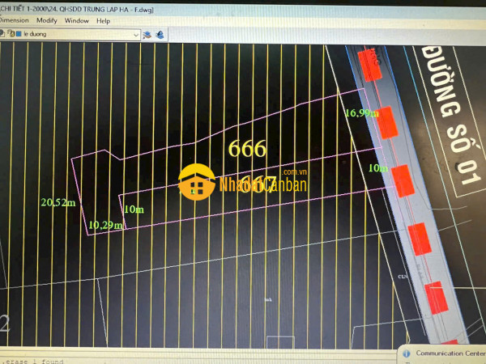Image resolution: width=486 pixels, height=364 pixels.
Task: Click the ĐƯỜNG SỐ 01 street label
Action: pos(454,113)
